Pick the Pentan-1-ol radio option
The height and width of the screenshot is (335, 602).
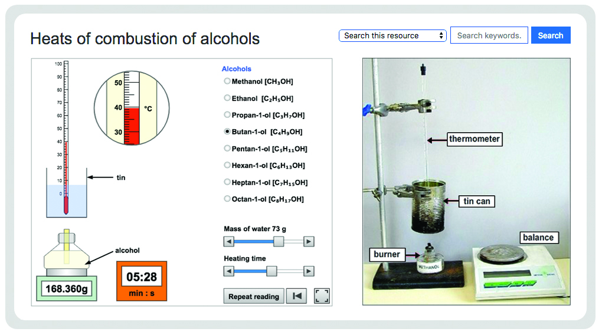(x=227, y=149)
